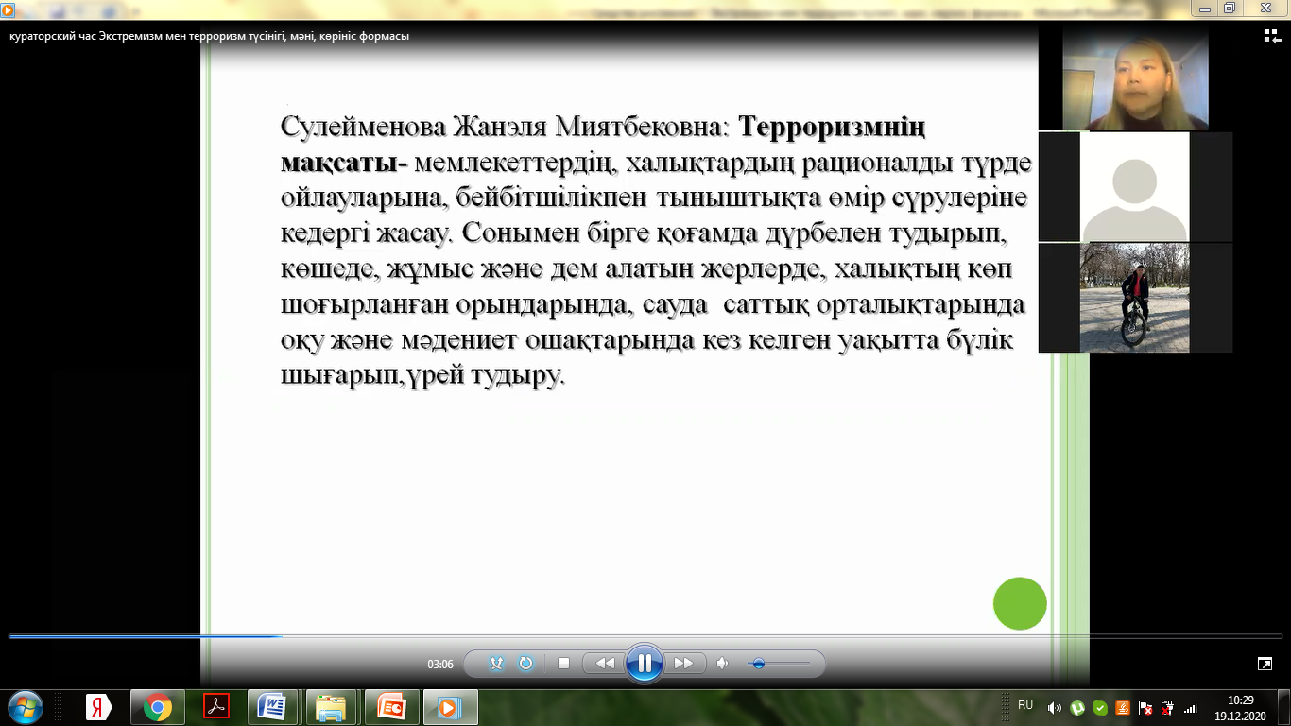The image size is (1291, 726).
Task: Open Yandex browser from taskbar
Action: click(x=98, y=707)
